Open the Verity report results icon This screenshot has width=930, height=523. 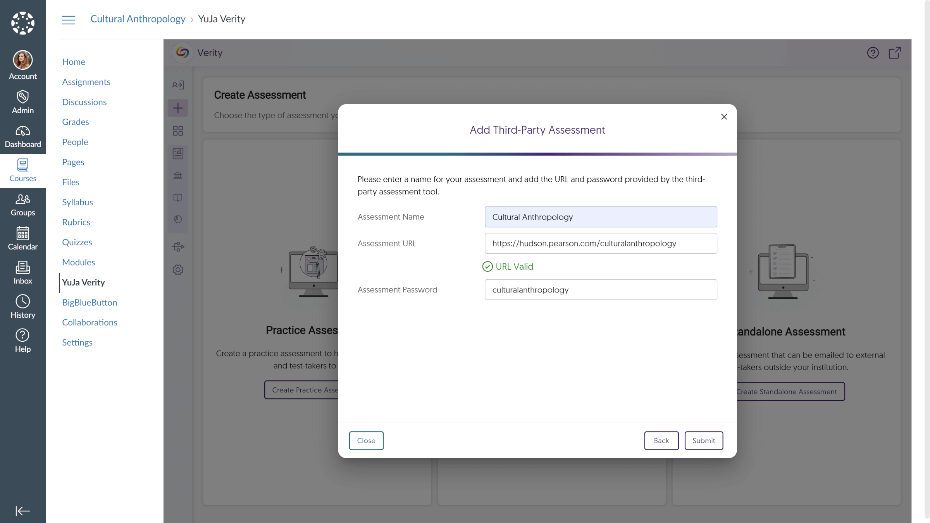[178, 154]
